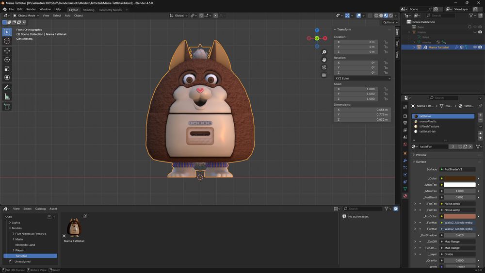Select the Annotate pencil tool
Screen dimensions: 485x273
click(x=7, y=88)
